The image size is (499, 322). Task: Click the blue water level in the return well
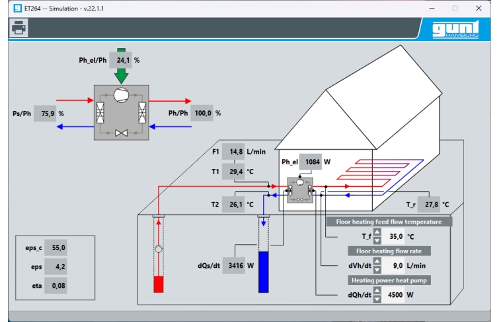click(x=264, y=271)
